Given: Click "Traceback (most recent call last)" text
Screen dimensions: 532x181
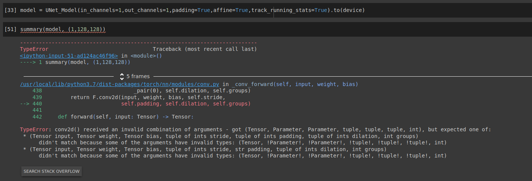Looking at the screenshot, I should (204, 49).
